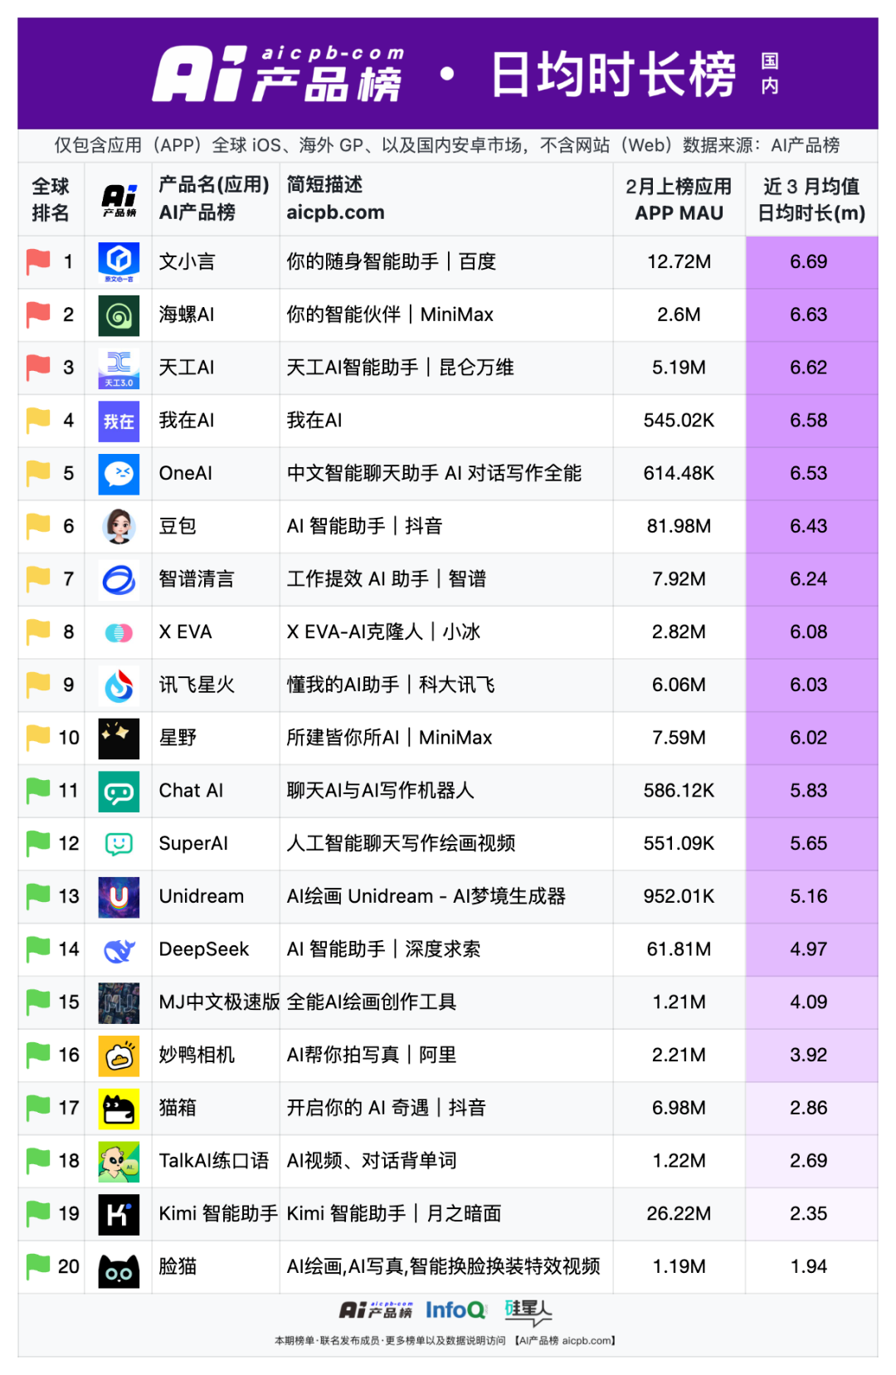This screenshot has width=896, height=1375.
Task: Click the description AI帮你拍写真 | 阿里
Action: (372, 1056)
